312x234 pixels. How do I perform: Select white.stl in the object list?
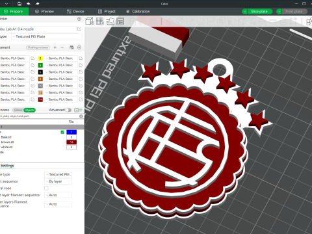(x=6, y=147)
